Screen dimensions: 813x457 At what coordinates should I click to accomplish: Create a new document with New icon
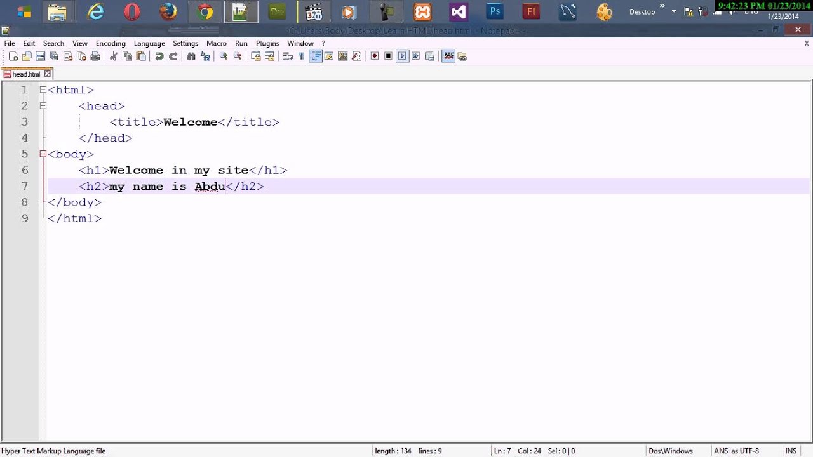coord(13,56)
